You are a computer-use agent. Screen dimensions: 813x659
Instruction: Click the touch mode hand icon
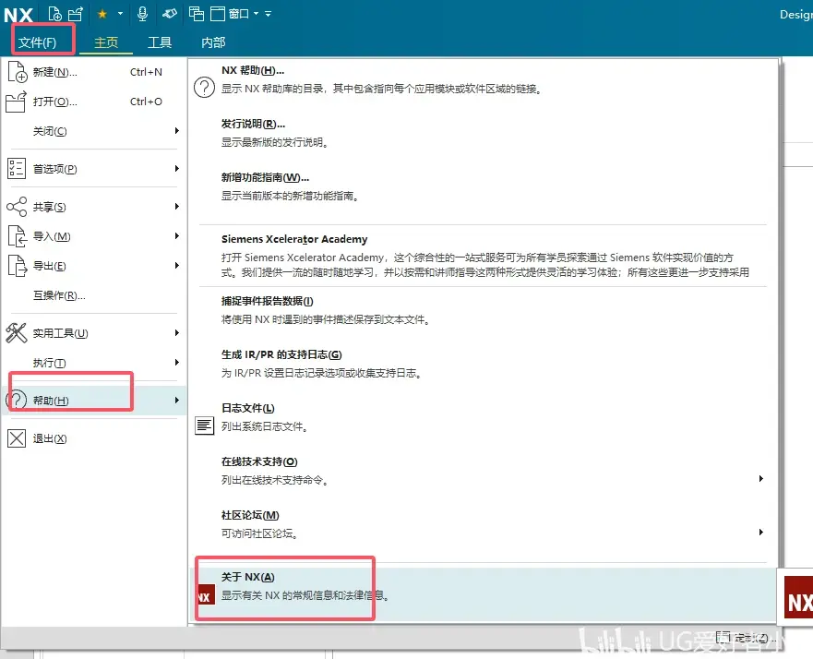170,14
